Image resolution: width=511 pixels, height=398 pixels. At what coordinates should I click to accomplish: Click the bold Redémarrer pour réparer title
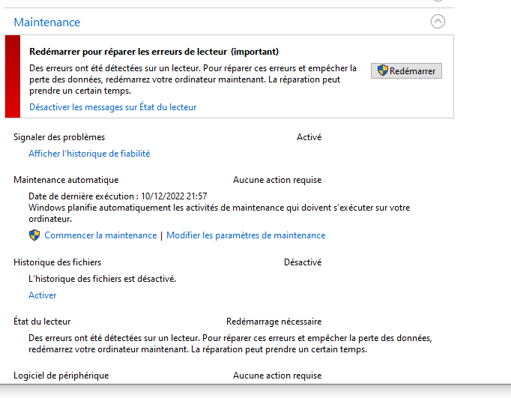pos(154,52)
